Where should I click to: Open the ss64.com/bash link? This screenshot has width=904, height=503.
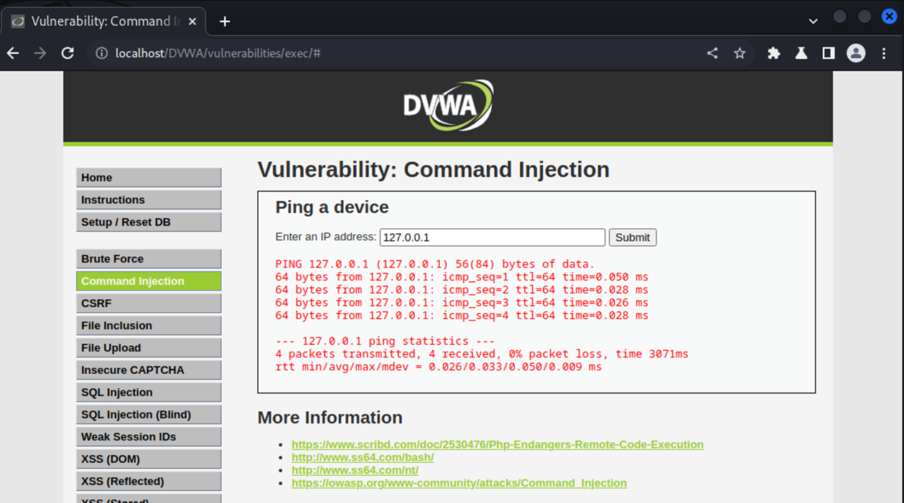(x=363, y=458)
